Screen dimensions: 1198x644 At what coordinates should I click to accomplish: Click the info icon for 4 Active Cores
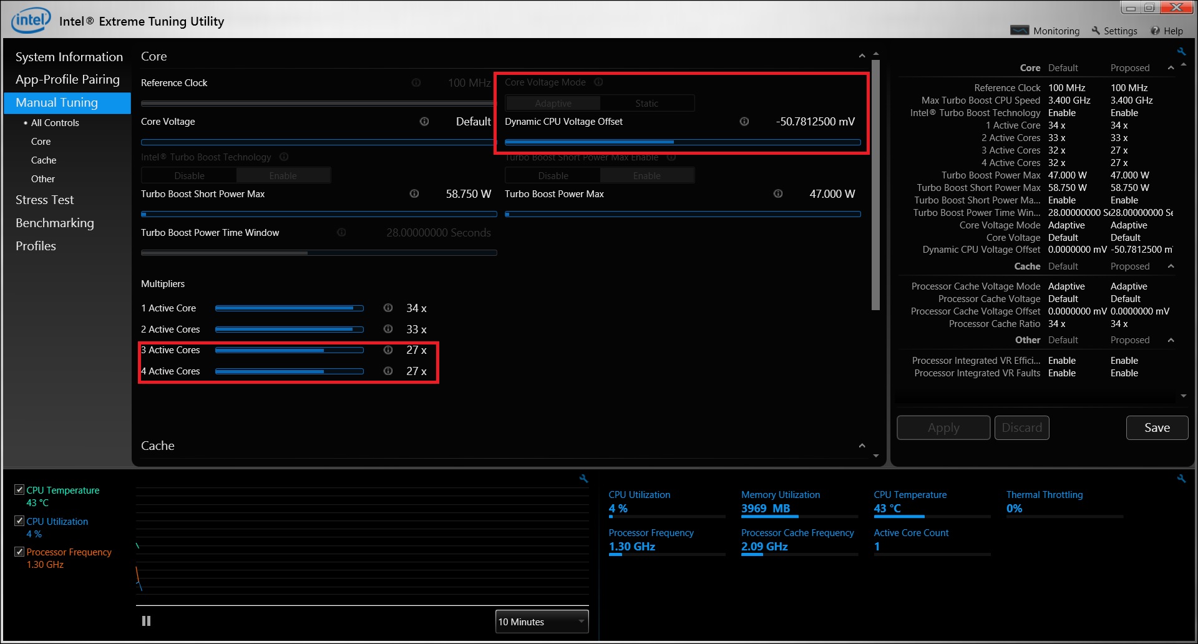pyautogui.click(x=388, y=371)
